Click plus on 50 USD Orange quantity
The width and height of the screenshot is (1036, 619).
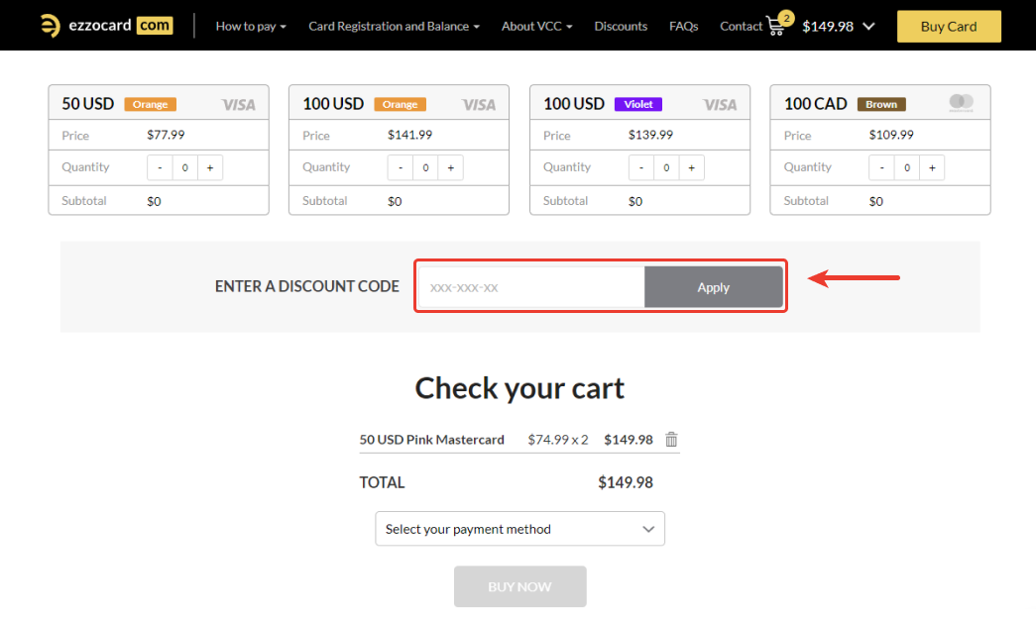pos(210,168)
